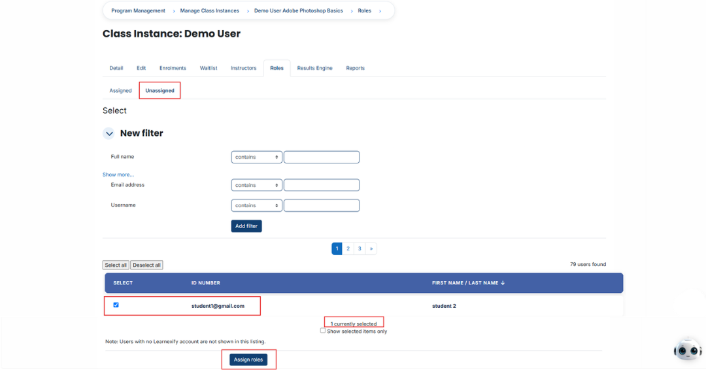
Task: Enable Show selected items only checkbox
Action: tap(323, 331)
